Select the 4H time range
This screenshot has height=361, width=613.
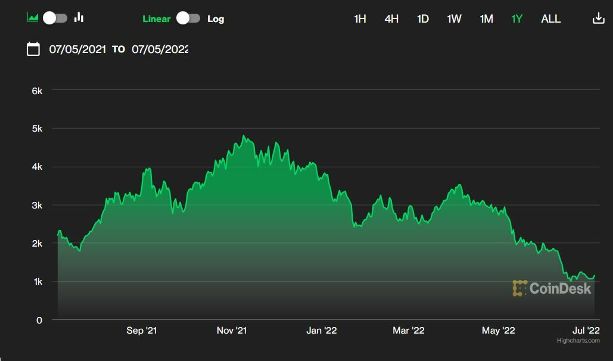click(x=391, y=18)
